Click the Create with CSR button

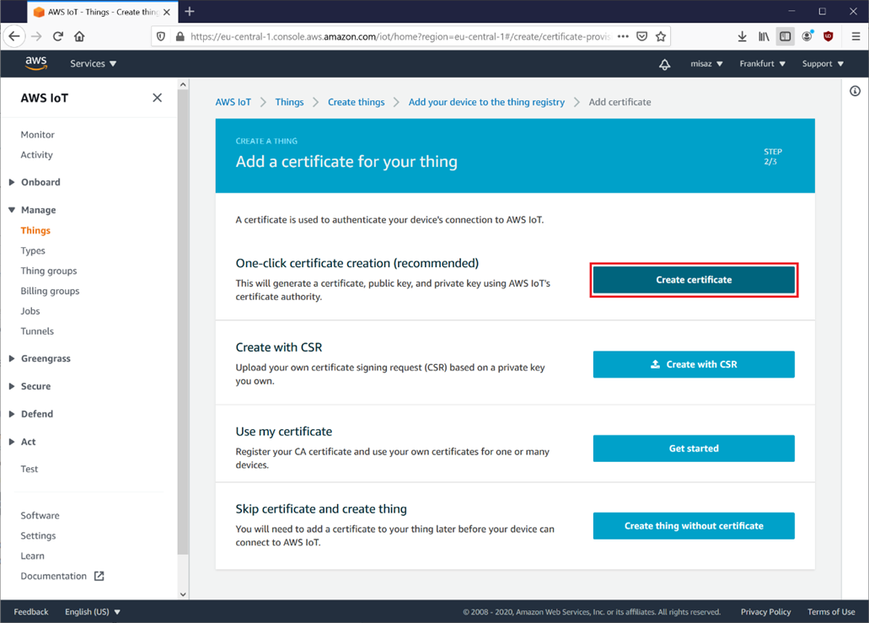pyautogui.click(x=694, y=364)
